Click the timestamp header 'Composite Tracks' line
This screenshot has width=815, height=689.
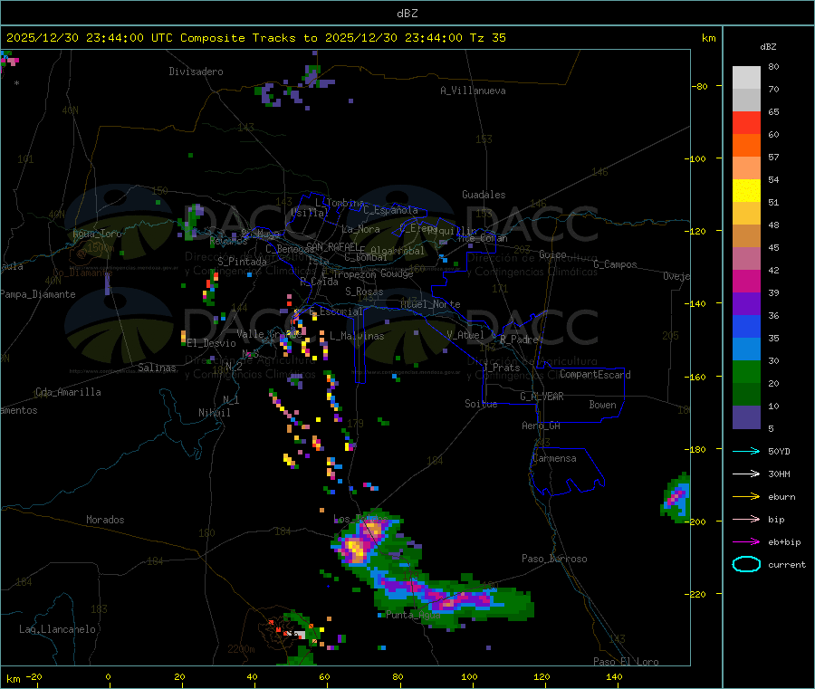tap(255, 38)
